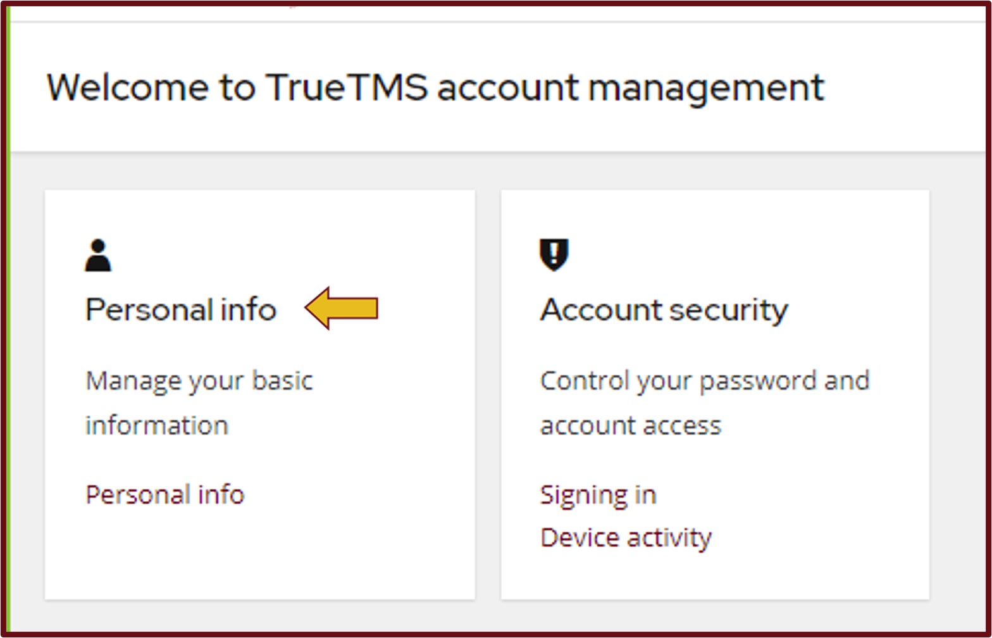This screenshot has width=992, height=638.
Task: Open the Personal info link below the description
Action: (x=164, y=494)
